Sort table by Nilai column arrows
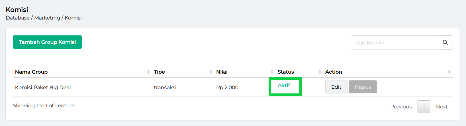466x126 pixels. pyautogui.click(x=272, y=72)
